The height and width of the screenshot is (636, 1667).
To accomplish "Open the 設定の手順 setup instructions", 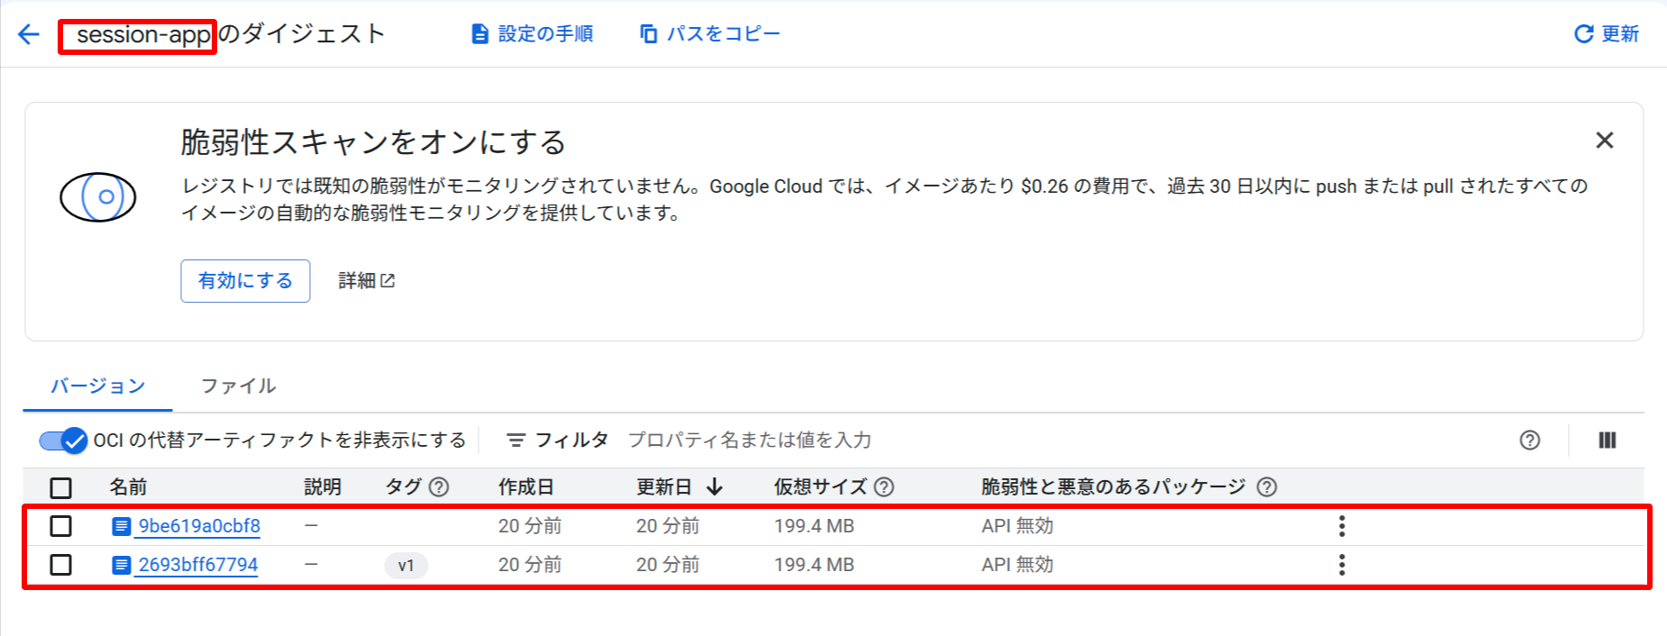I will [533, 34].
